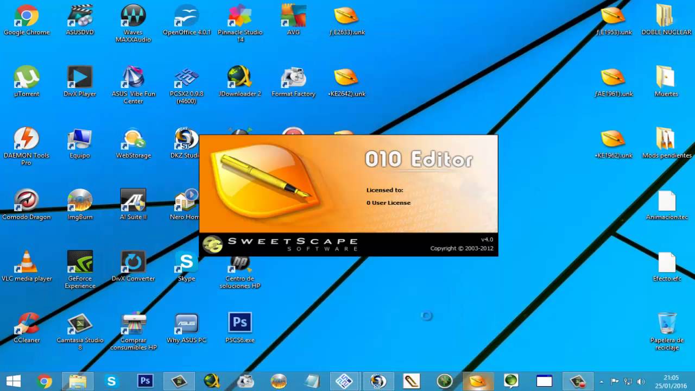This screenshot has height=391, width=695.
Task: Open Photoshop from the taskbar
Action: (145, 381)
